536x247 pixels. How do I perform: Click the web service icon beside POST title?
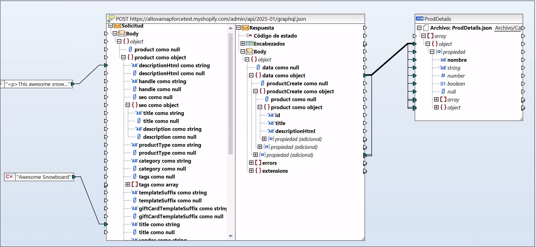(x=111, y=19)
